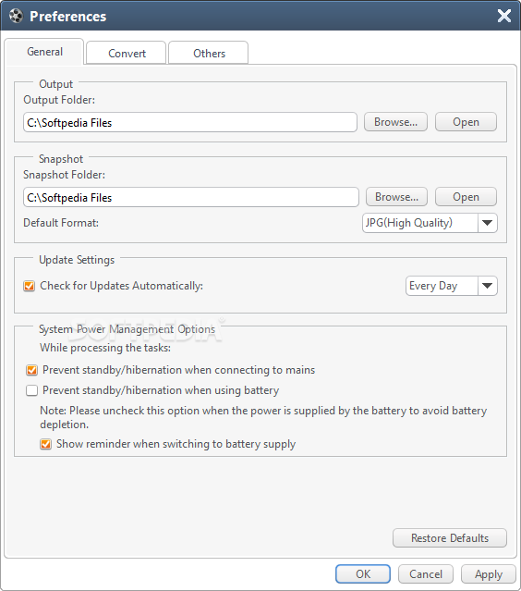521x591 pixels.
Task: Browse for the Snapshot folder
Action: pos(396,197)
